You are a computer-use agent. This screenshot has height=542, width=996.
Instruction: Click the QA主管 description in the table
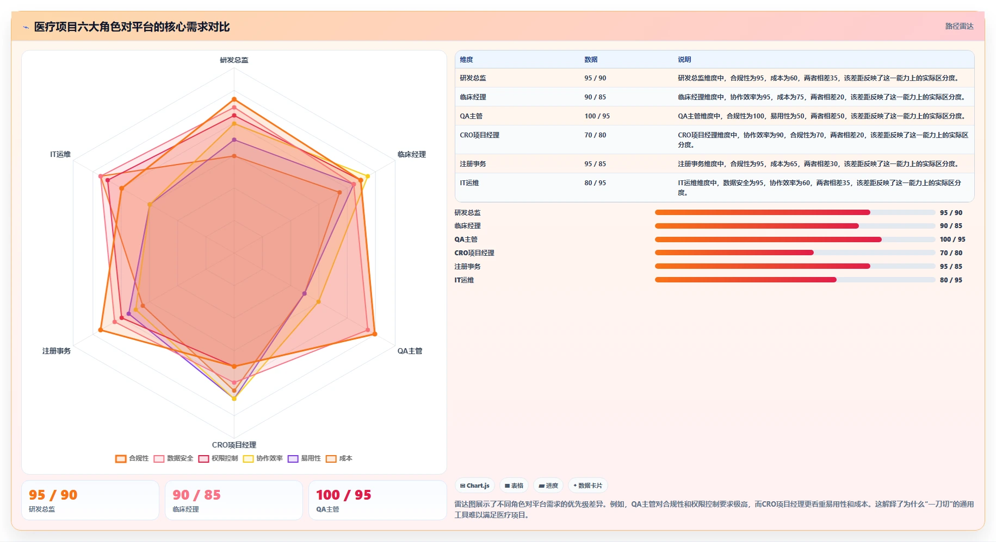tap(821, 116)
